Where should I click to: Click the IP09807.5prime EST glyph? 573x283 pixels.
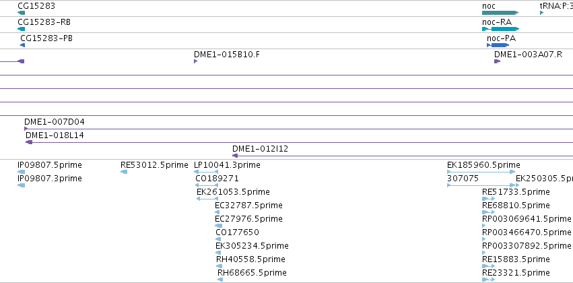click(x=21, y=172)
